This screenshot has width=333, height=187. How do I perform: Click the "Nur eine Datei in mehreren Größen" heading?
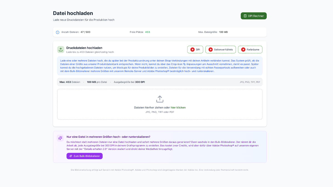coord(109,137)
